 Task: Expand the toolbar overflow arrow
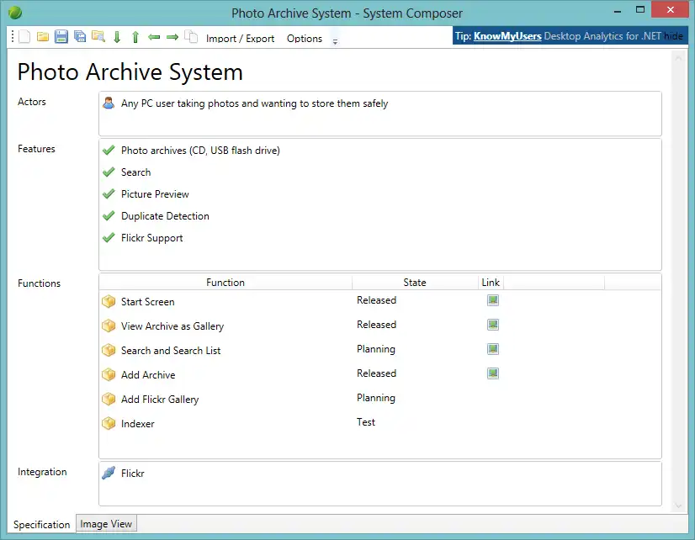coord(335,41)
